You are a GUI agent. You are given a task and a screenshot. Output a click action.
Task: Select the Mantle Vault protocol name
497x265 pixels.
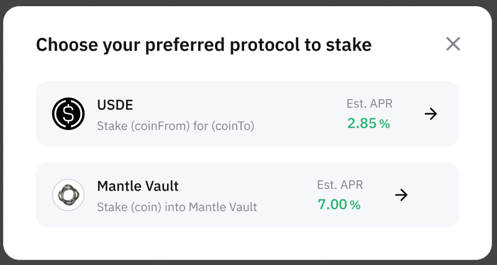click(x=137, y=186)
